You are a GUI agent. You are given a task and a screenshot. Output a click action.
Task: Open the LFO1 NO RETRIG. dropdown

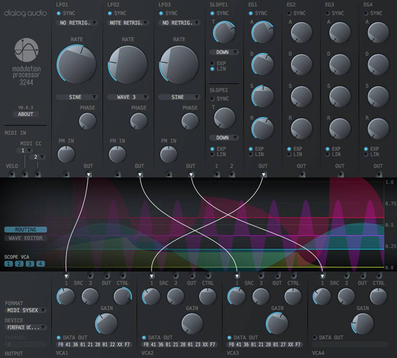[x=76, y=23]
